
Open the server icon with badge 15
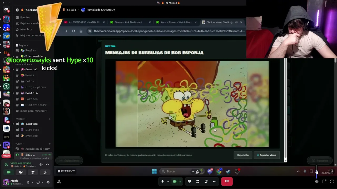(x=6, y=44)
